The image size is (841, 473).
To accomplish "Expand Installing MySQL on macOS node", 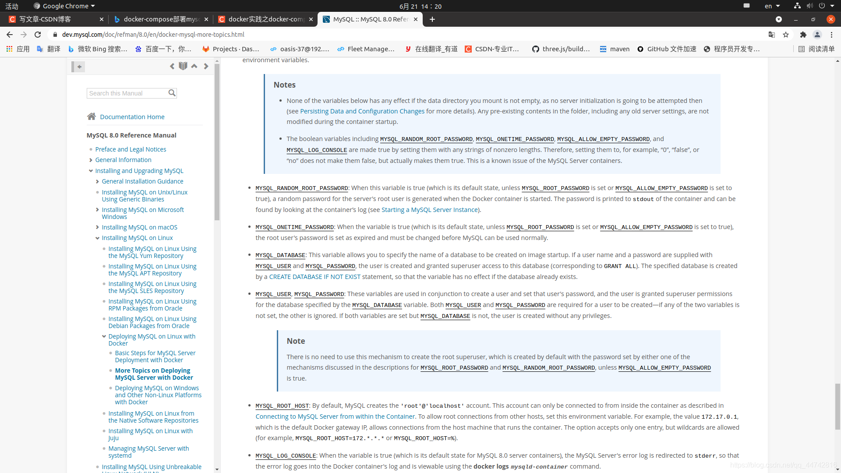I will click(97, 227).
